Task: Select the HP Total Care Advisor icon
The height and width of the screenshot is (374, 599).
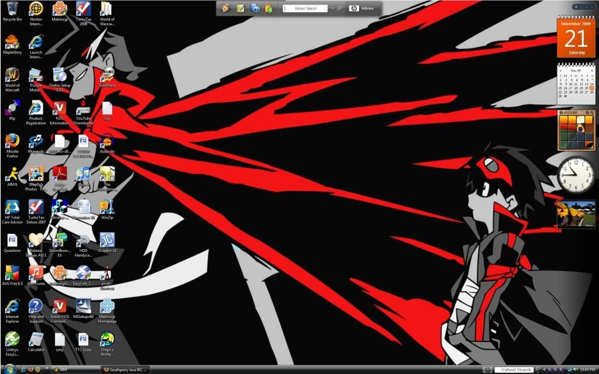Action: coord(12,212)
